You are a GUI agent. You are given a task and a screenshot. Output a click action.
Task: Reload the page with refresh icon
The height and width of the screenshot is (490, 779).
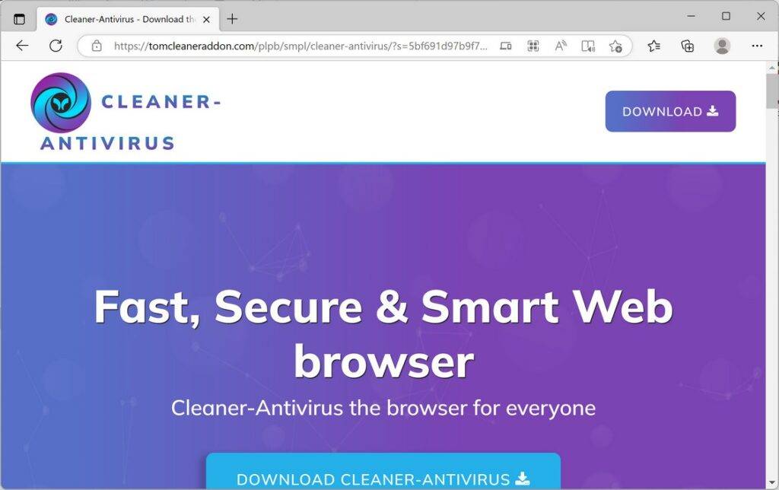(56, 46)
